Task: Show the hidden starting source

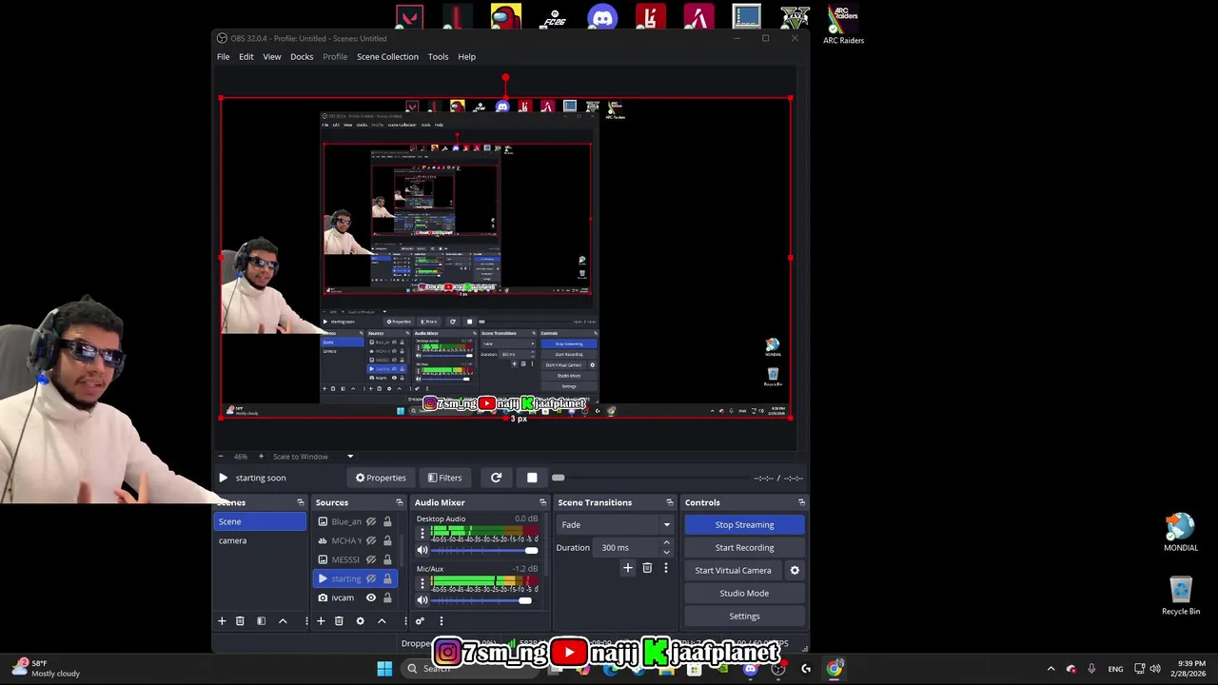Action: [371, 578]
